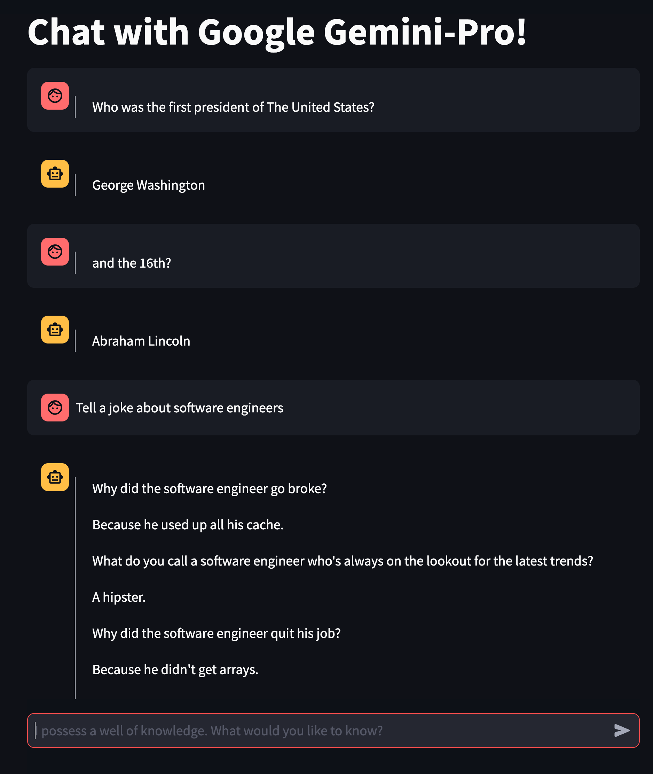
Task: Click "Because he didn't get arrays" punchline
Action: pyautogui.click(x=175, y=670)
